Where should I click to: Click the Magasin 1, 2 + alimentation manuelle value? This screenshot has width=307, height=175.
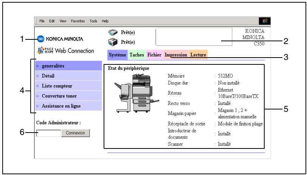pos(237,113)
